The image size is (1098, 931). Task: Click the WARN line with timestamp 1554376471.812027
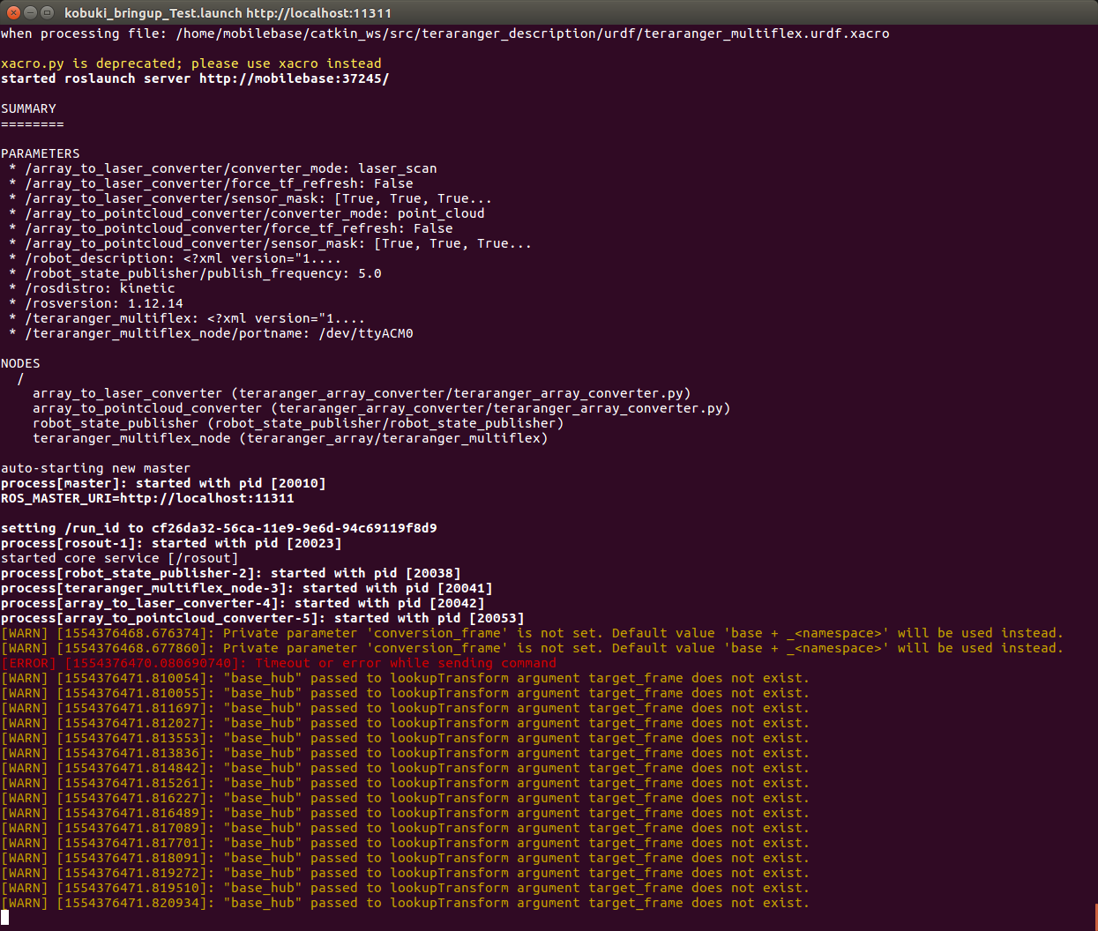(x=405, y=723)
